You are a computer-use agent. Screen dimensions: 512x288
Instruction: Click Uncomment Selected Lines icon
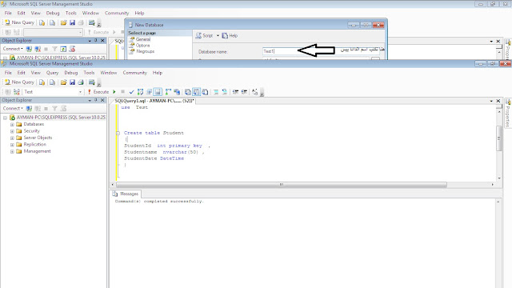[x=224, y=92]
